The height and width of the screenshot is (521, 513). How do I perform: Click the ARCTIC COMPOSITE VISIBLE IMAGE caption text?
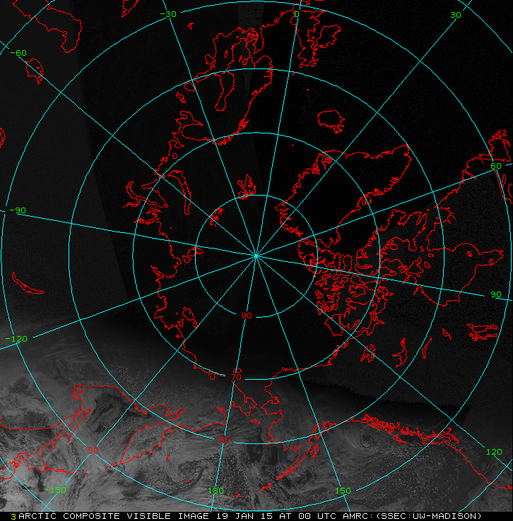point(113,516)
